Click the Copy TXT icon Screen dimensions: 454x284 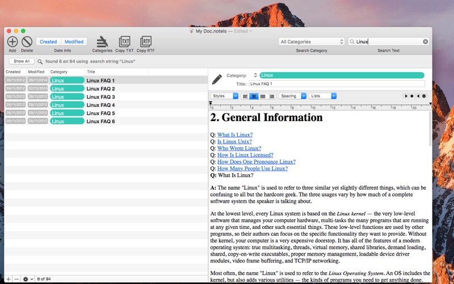coord(124,41)
